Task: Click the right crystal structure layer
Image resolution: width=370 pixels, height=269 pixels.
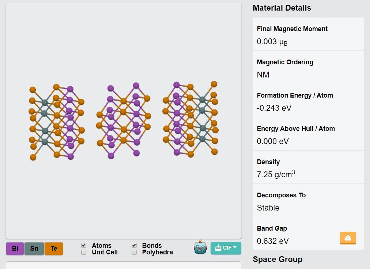Action: tap(190, 120)
